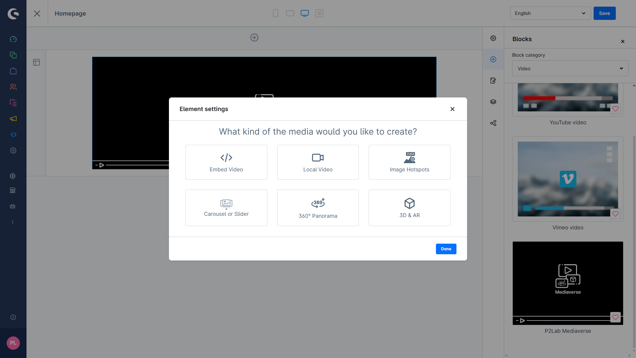Open the Extensions plug icon

point(13,135)
